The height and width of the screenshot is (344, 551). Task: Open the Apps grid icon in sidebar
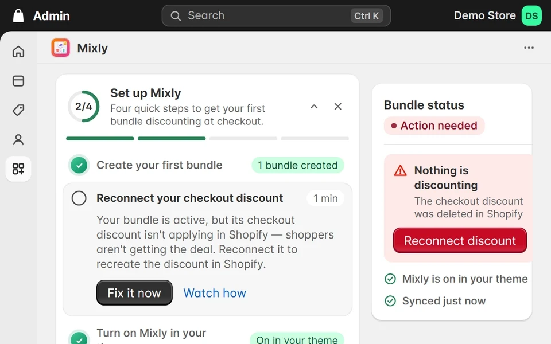18,169
